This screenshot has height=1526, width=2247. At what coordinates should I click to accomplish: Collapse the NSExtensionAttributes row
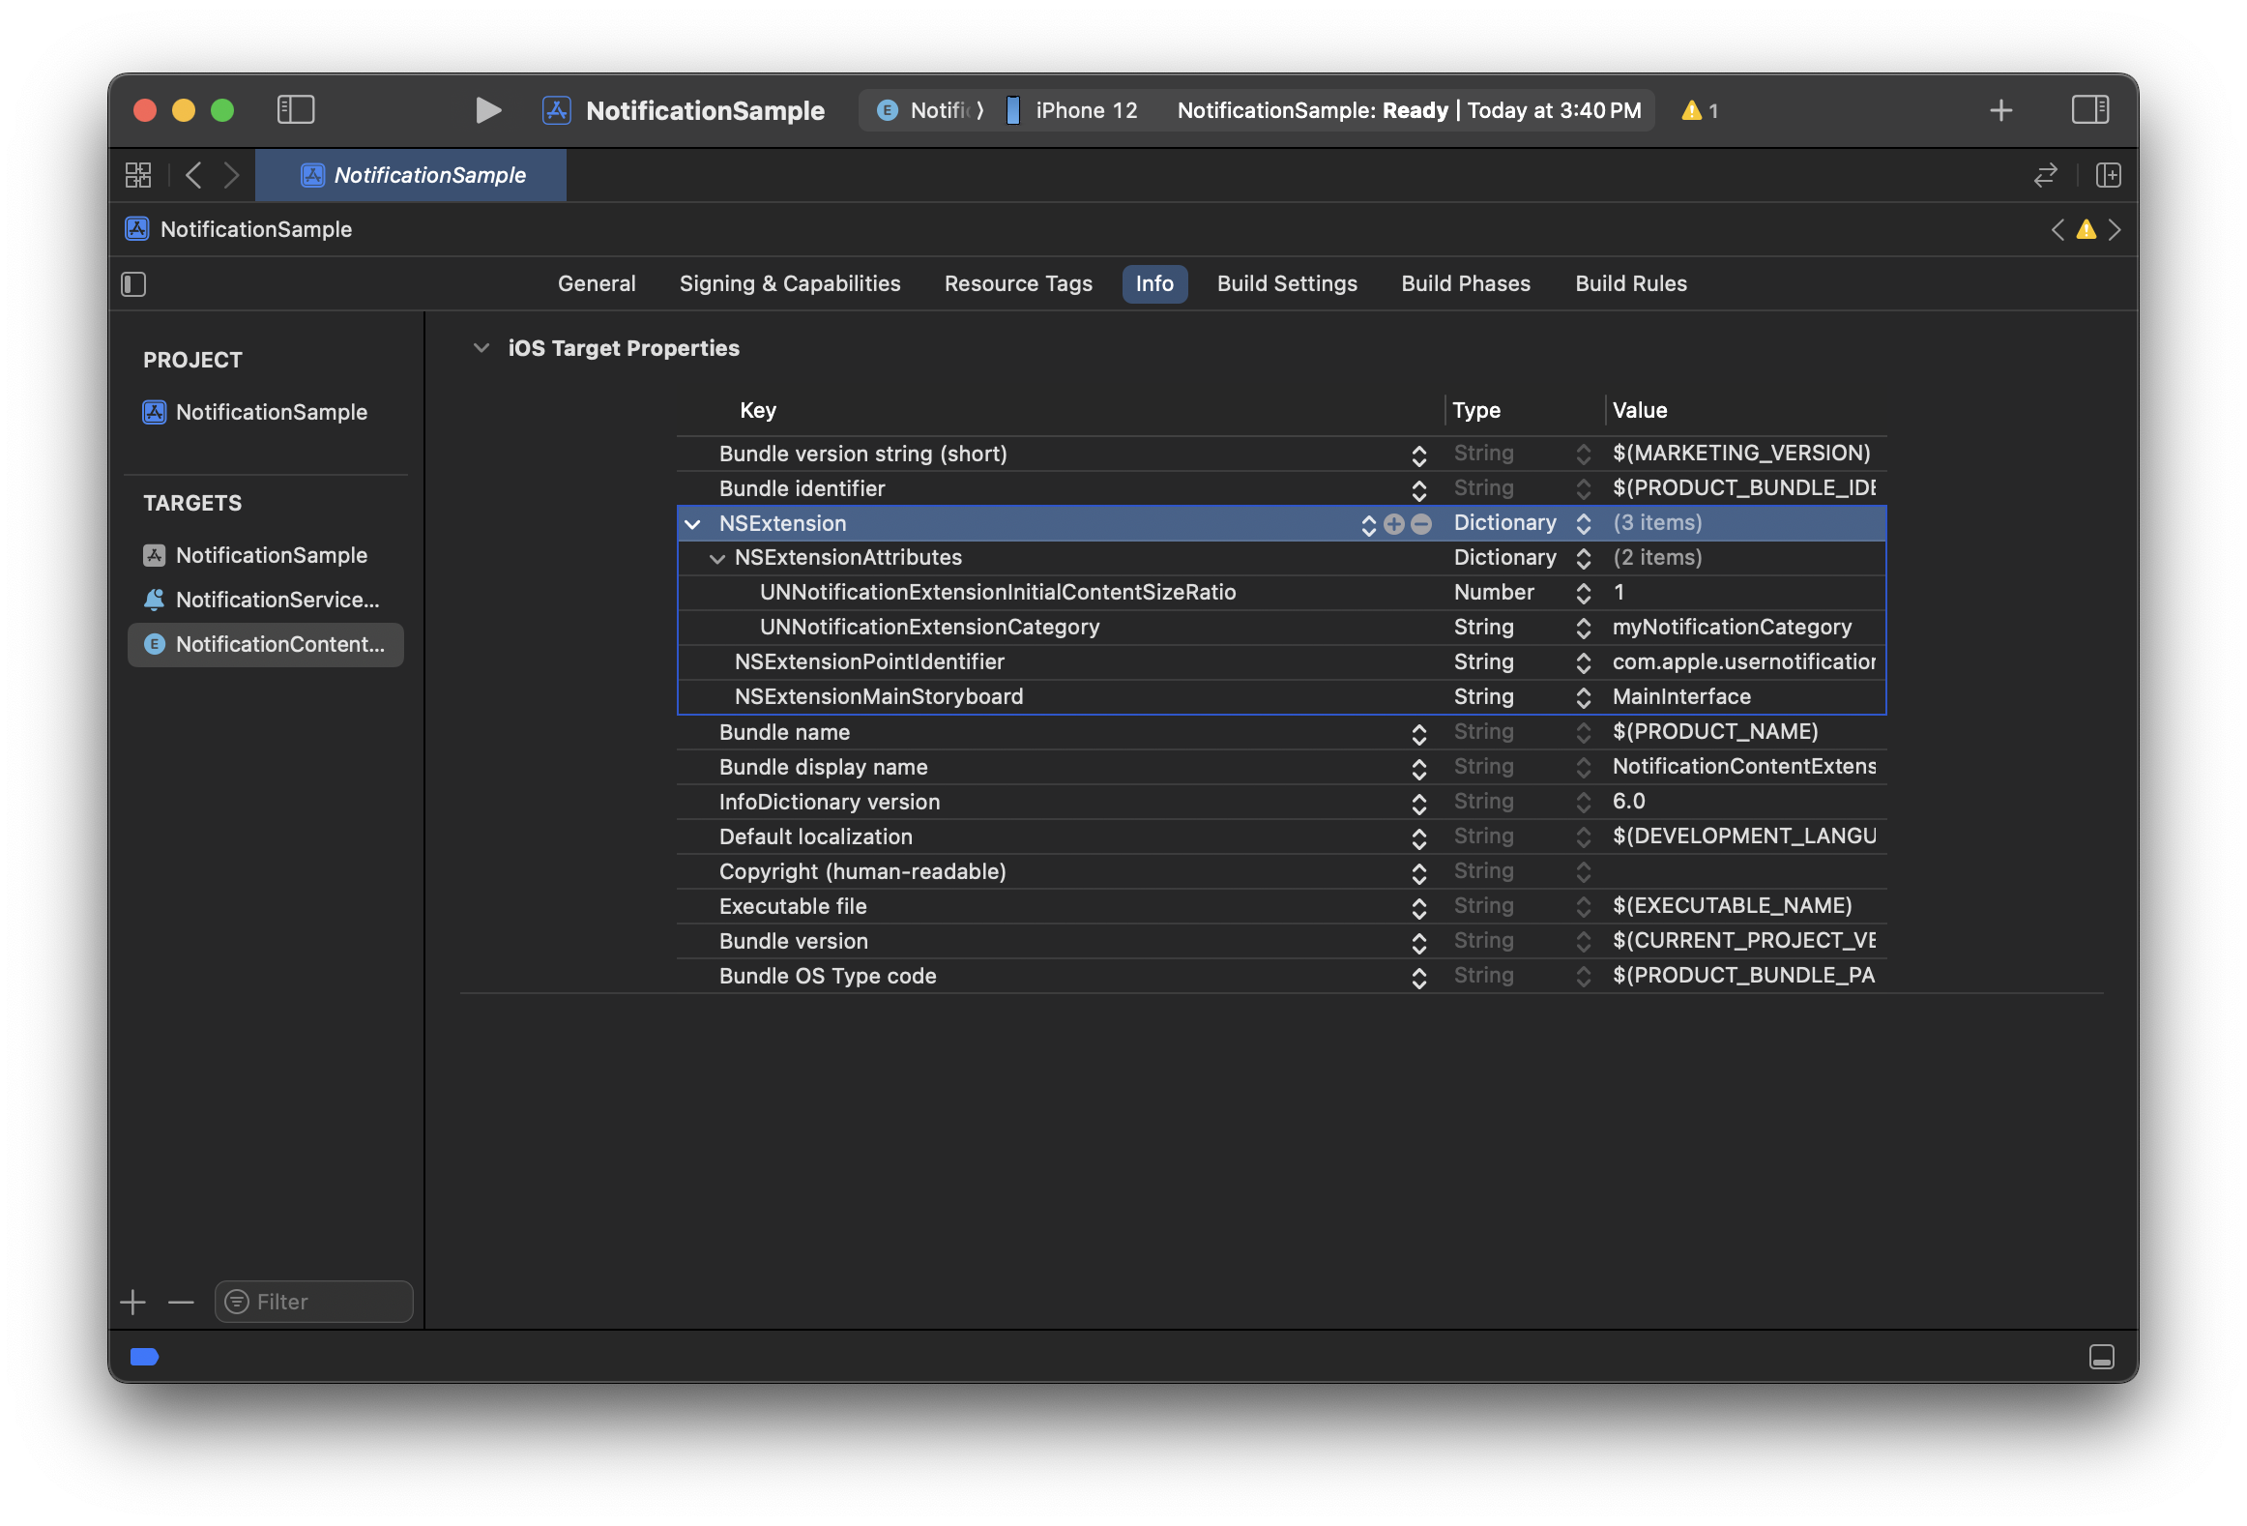pyautogui.click(x=716, y=558)
